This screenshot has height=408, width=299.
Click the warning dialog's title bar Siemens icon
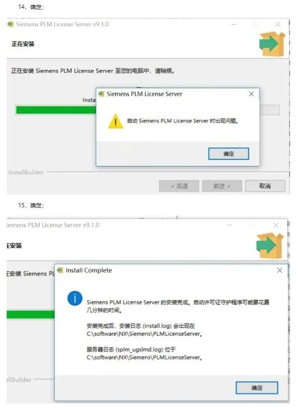pyautogui.click(x=101, y=94)
